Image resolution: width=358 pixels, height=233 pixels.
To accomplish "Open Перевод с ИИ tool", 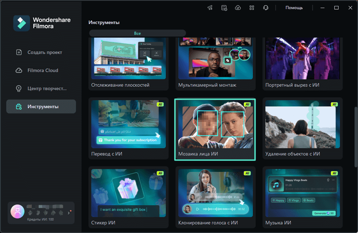I will [128, 129].
